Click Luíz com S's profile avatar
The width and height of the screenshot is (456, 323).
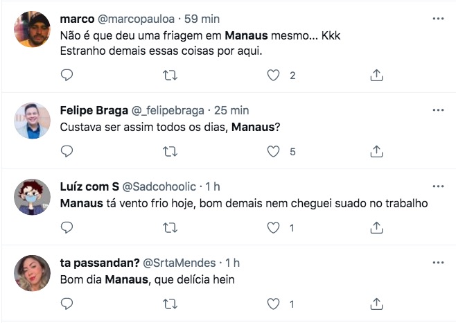point(33,198)
